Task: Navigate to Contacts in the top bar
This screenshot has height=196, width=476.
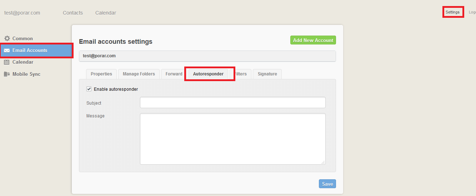Action: (73, 13)
